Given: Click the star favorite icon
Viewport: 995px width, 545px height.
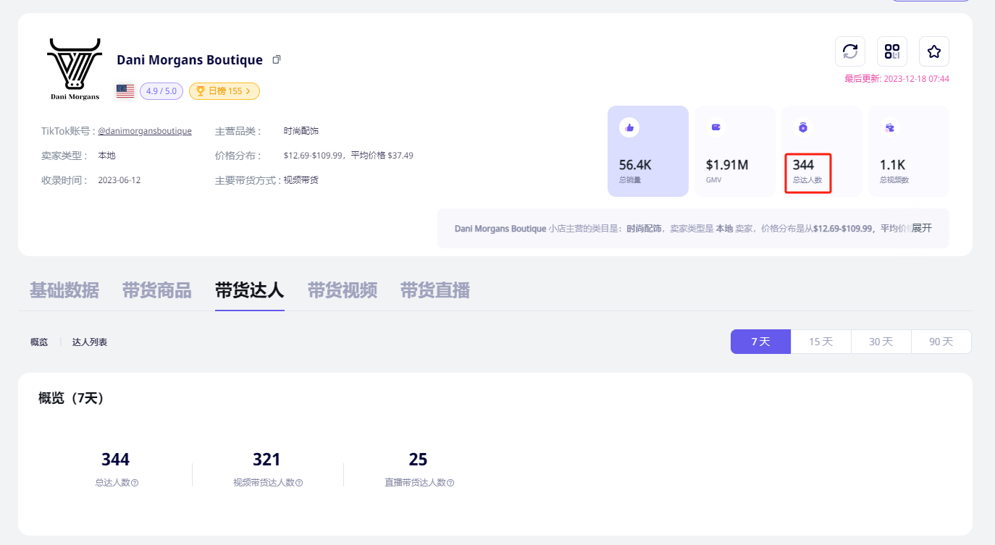Looking at the screenshot, I should click(934, 51).
